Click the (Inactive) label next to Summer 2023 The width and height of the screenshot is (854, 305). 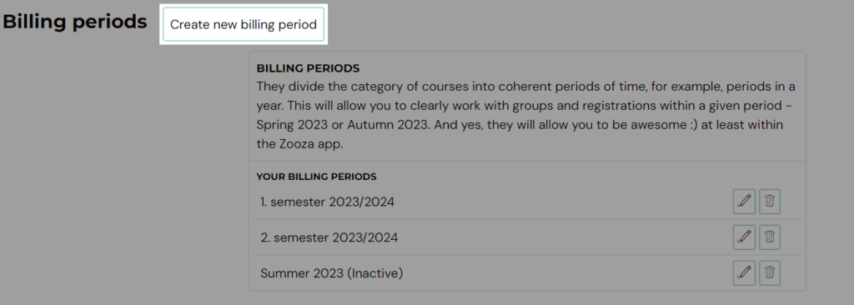coord(374,272)
